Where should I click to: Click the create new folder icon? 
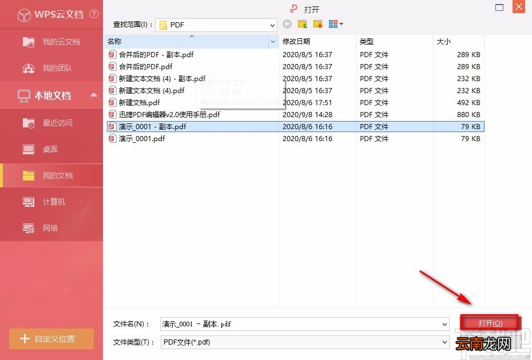pos(318,24)
